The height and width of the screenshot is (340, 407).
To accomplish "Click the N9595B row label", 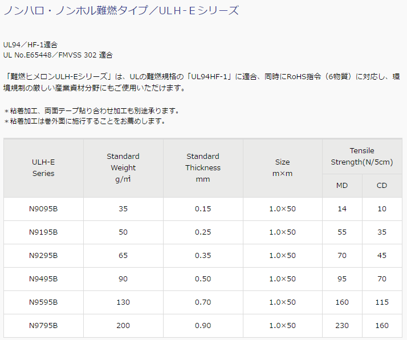I will [x=43, y=302].
